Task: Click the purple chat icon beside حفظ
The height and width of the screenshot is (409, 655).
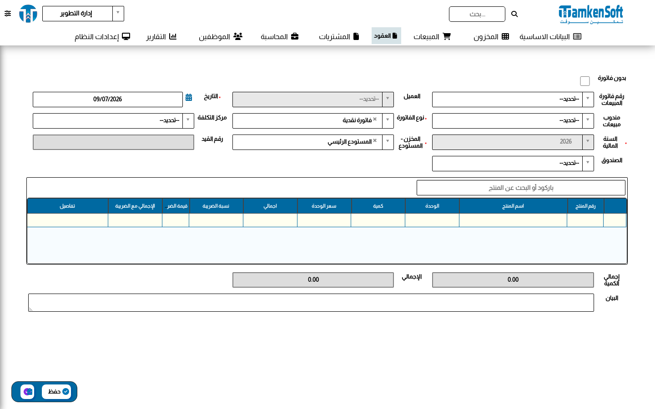Action: point(28,392)
